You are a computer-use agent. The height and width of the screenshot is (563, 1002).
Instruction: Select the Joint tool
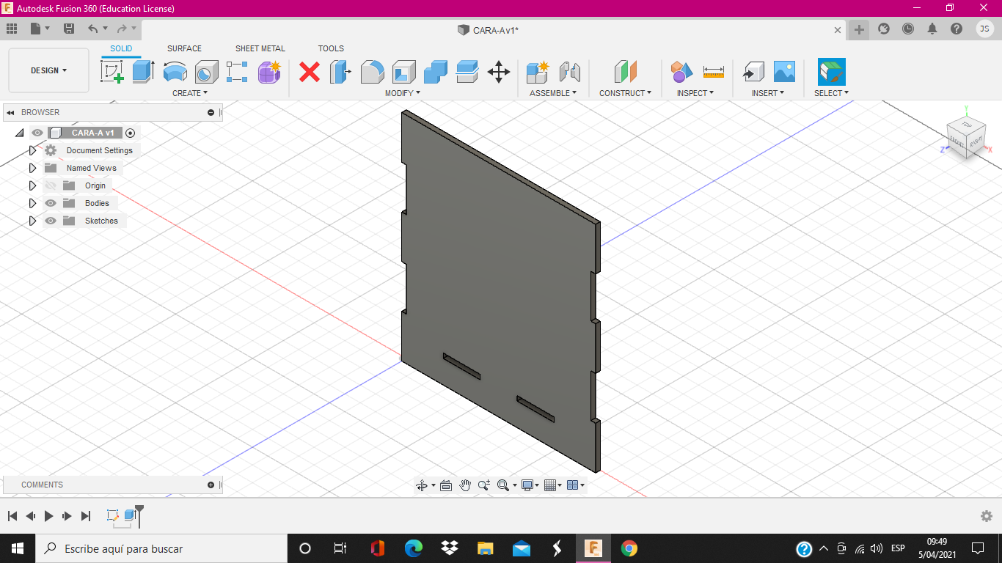pos(569,72)
